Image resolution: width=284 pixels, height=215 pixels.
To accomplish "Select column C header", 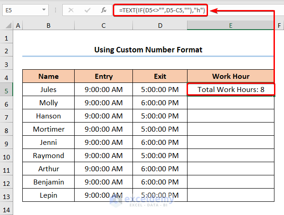I will pyautogui.click(x=104, y=26).
